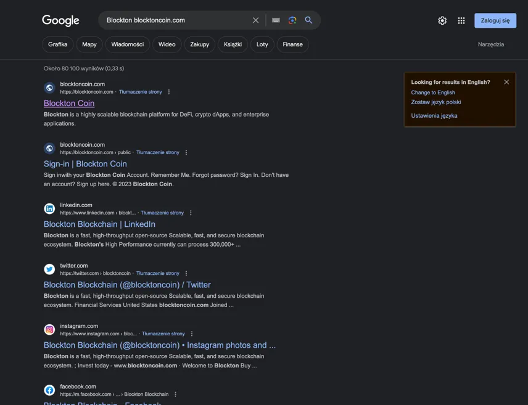The image size is (528, 405).
Task: Open the Google apps grid icon
Action: pos(461,20)
